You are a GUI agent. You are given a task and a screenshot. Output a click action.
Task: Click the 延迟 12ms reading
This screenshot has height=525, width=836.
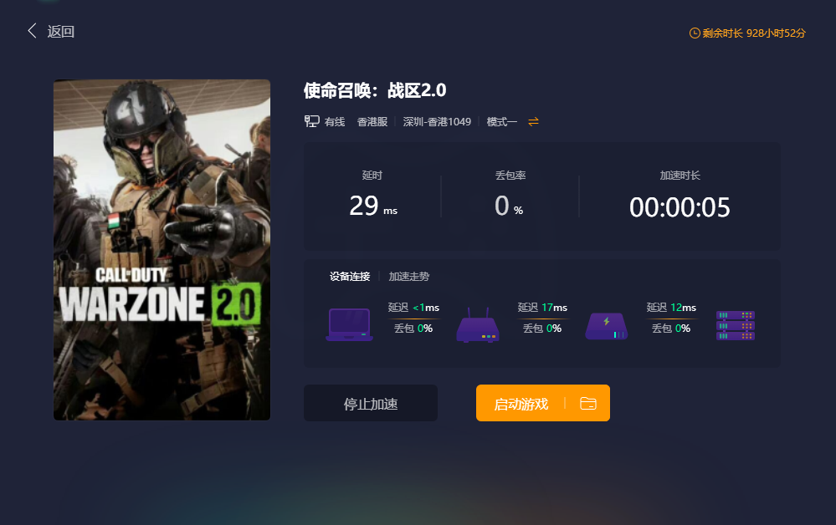coord(671,308)
